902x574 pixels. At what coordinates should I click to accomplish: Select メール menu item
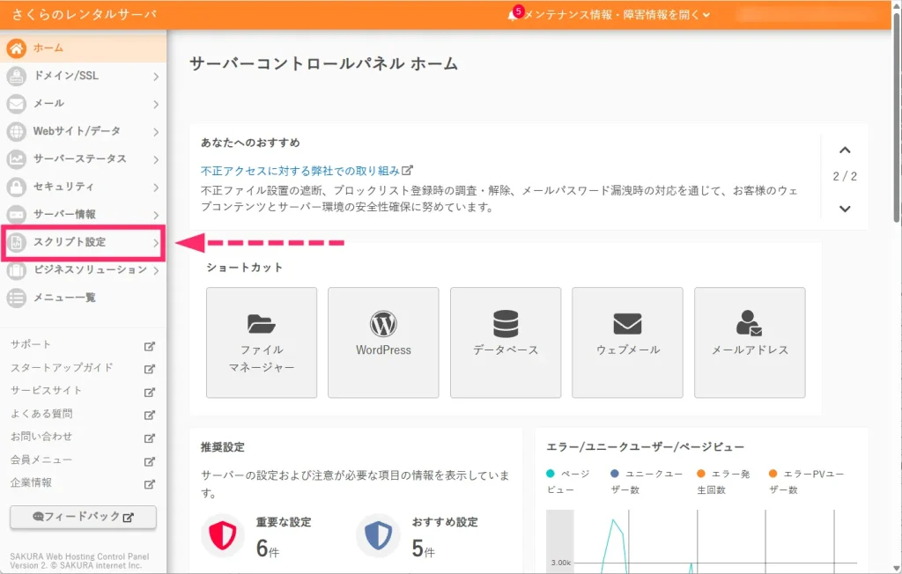84,104
